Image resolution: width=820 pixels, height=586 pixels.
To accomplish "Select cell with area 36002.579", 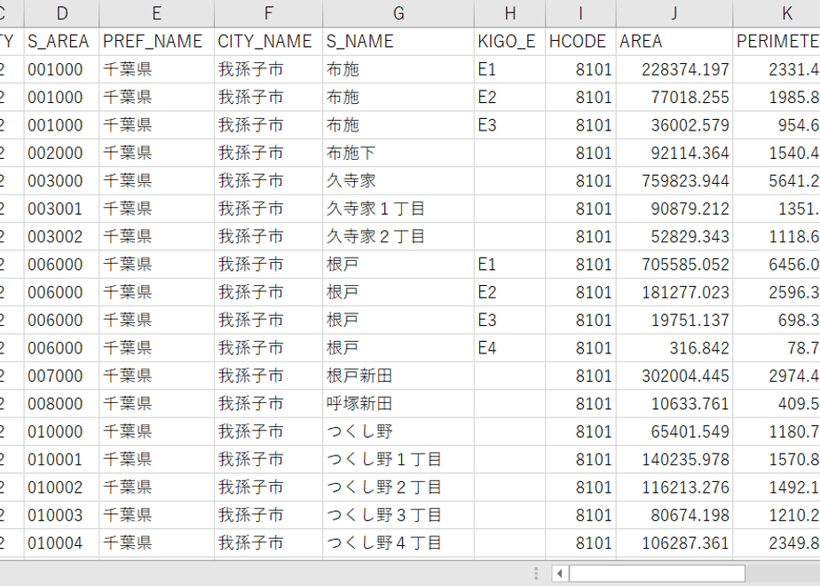I will tap(674, 125).
